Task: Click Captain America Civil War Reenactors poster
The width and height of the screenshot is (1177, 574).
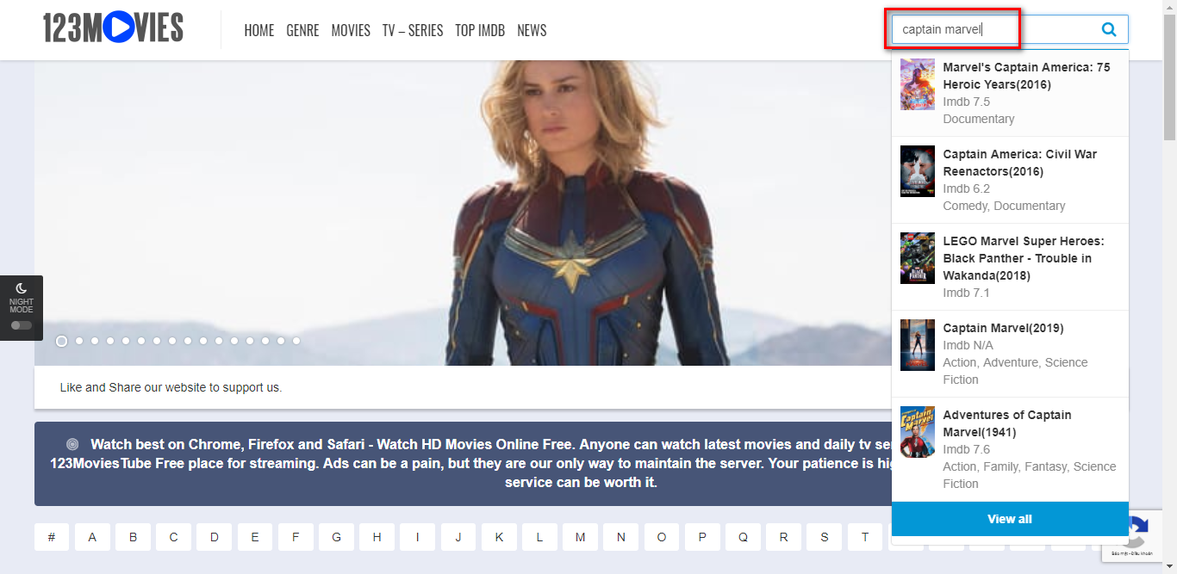Action: point(918,171)
